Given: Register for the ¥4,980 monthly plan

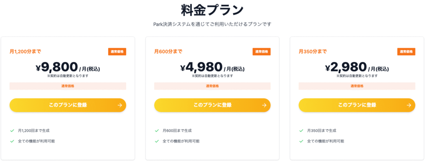Looking at the screenshot, I should click(212, 105).
